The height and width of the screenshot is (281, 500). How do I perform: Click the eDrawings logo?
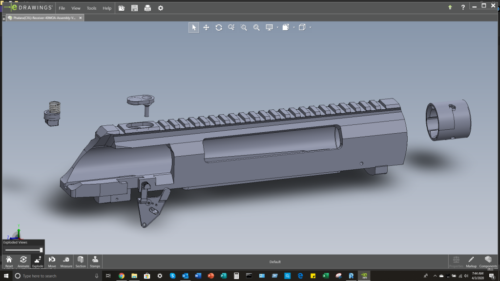pos(28,7)
